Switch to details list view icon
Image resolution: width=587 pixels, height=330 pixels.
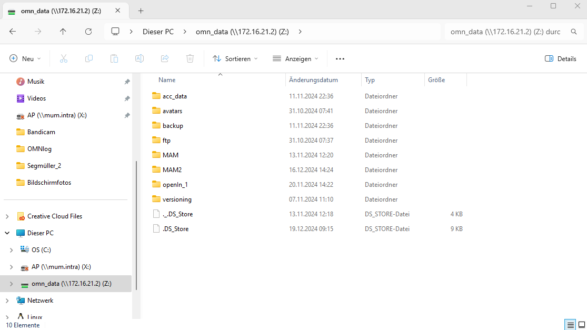coord(570,324)
